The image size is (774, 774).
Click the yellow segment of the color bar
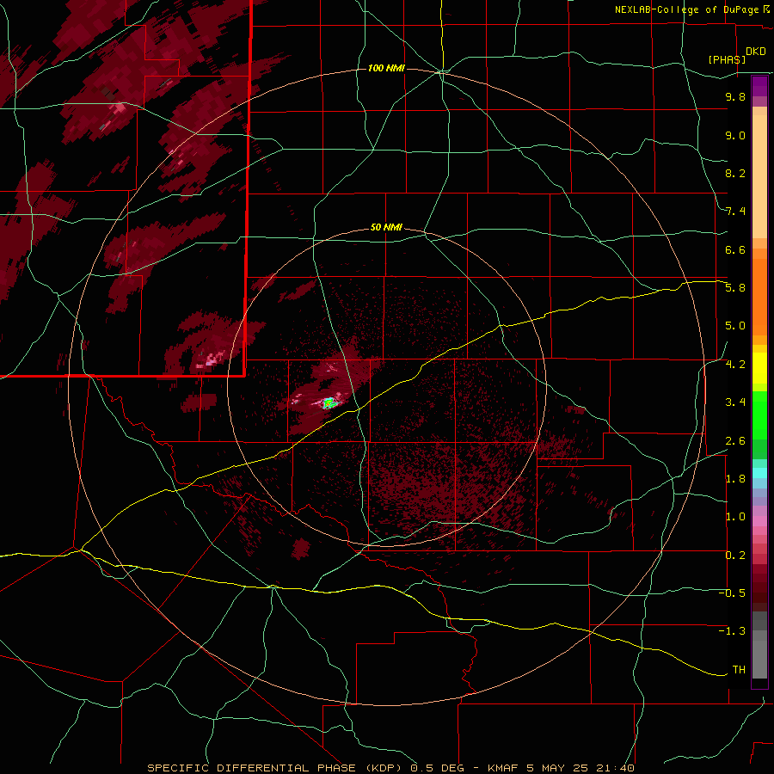759,368
